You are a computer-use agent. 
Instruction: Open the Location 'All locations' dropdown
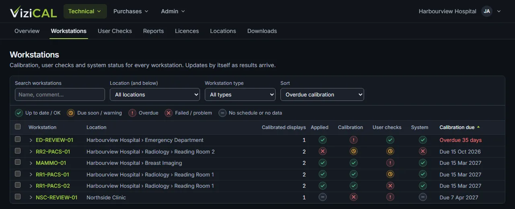tap(155, 94)
